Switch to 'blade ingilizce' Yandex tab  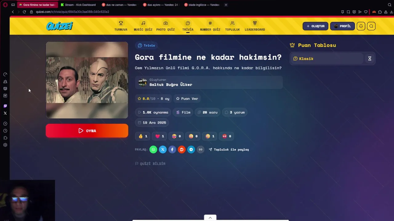pyautogui.click(x=202, y=5)
